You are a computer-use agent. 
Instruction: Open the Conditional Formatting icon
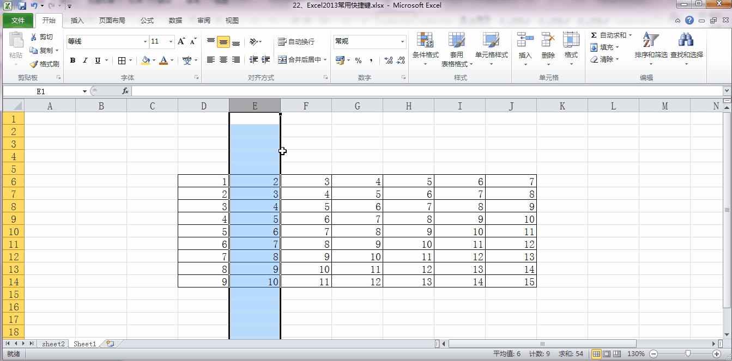[x=425, y=40]
